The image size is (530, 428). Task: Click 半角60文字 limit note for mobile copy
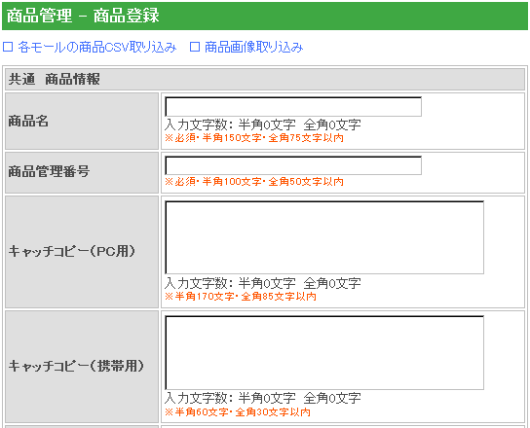pyautogui.click(x=238, y=412)
